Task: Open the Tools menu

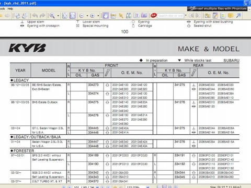Action: pos(2,9)
